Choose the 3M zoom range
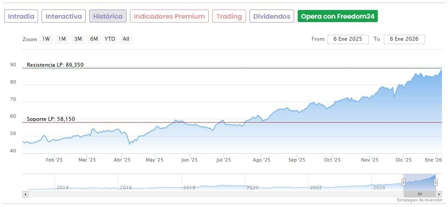Viewport: 448px width, 207px height. click(78, 39)
